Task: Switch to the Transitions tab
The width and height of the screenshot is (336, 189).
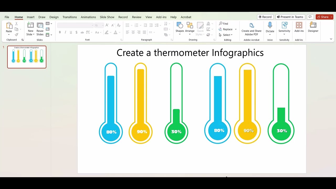Action: pos(70,17)
